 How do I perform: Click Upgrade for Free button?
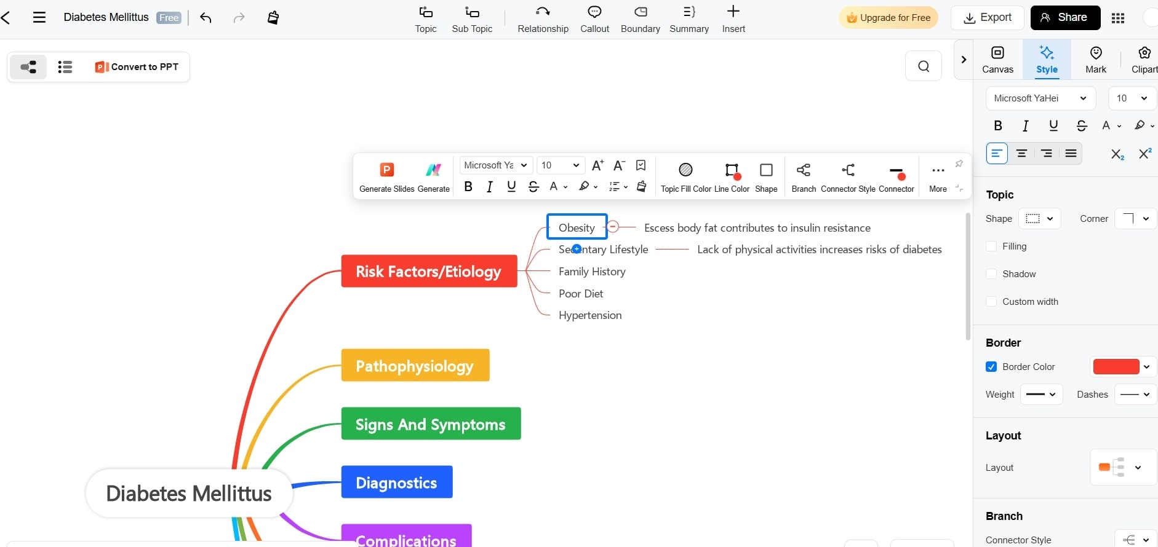(888, 18)
